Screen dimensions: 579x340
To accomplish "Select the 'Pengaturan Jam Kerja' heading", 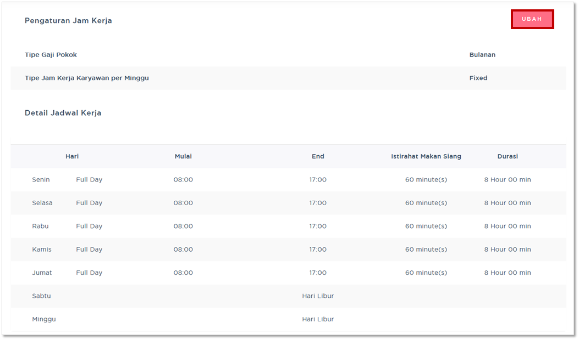I will 68,21.
